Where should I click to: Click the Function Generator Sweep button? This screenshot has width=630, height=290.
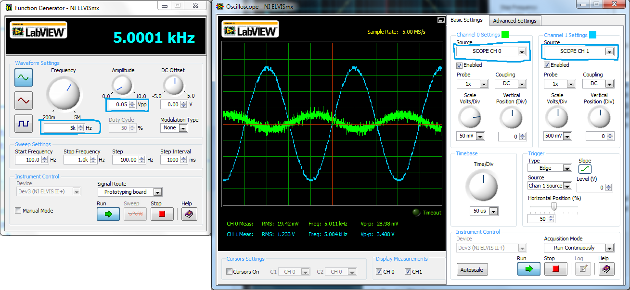(135, 214)
